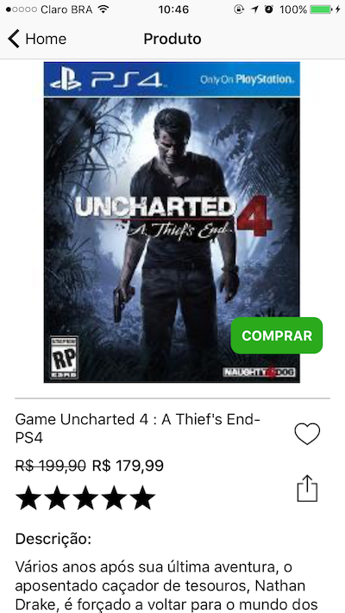This screenshot has width=345, height=613.
Task: Select the first rating star
Action: pyautogui.click(x=28, y=497)
